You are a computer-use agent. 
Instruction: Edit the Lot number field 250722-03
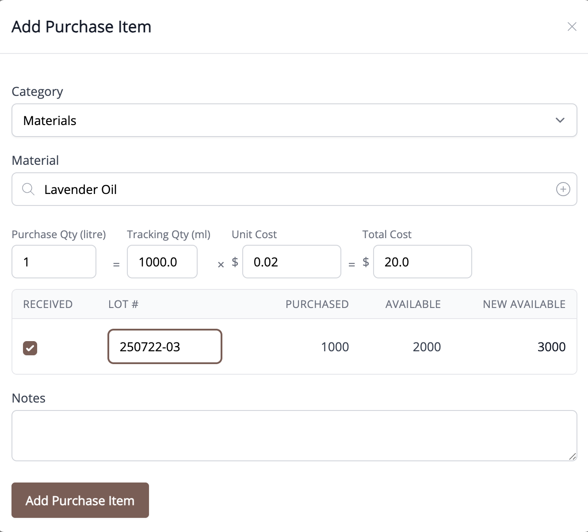(165, 346)
